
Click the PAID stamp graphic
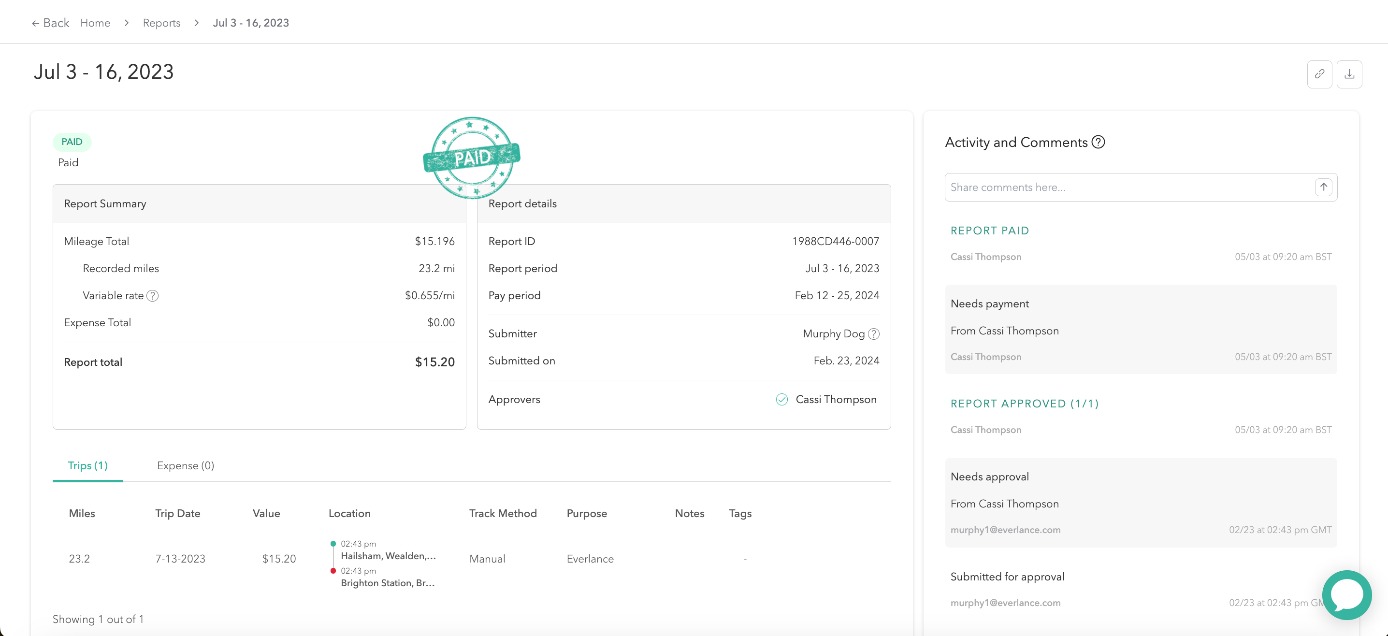[472, 158]
